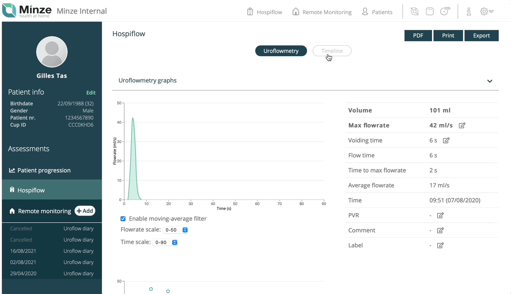Screen dimensions: 511x294
Task: Collapse the Uroflowmetry graphs section
Action: tap(490, 81)
